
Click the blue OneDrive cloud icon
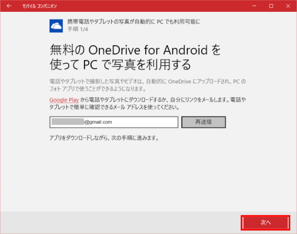[56, 26]
